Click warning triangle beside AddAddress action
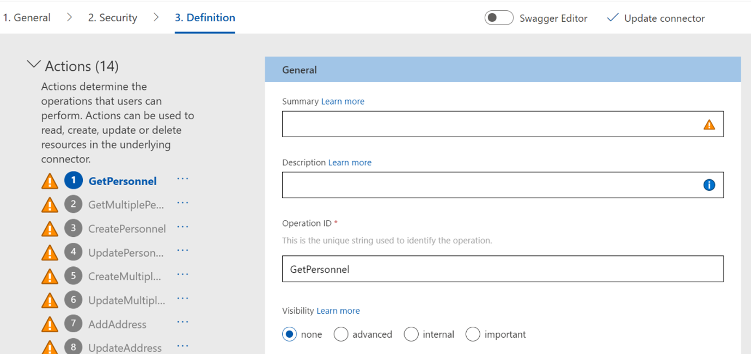 [50, 325]
